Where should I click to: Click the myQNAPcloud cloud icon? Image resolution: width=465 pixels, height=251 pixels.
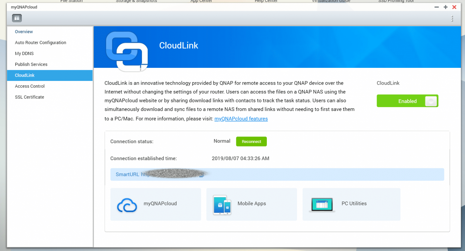pyautogui.click(x=127, y=205)
